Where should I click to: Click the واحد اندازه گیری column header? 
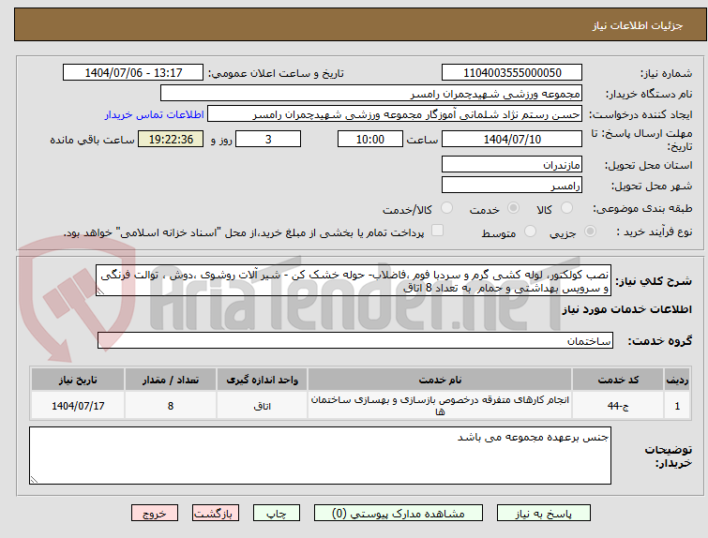coord(262,380)
